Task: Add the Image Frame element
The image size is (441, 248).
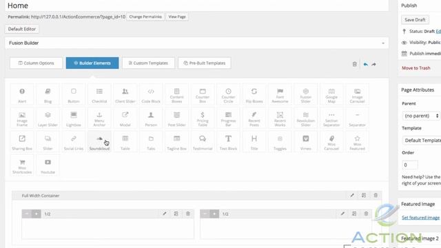Action: coord(22,118)
